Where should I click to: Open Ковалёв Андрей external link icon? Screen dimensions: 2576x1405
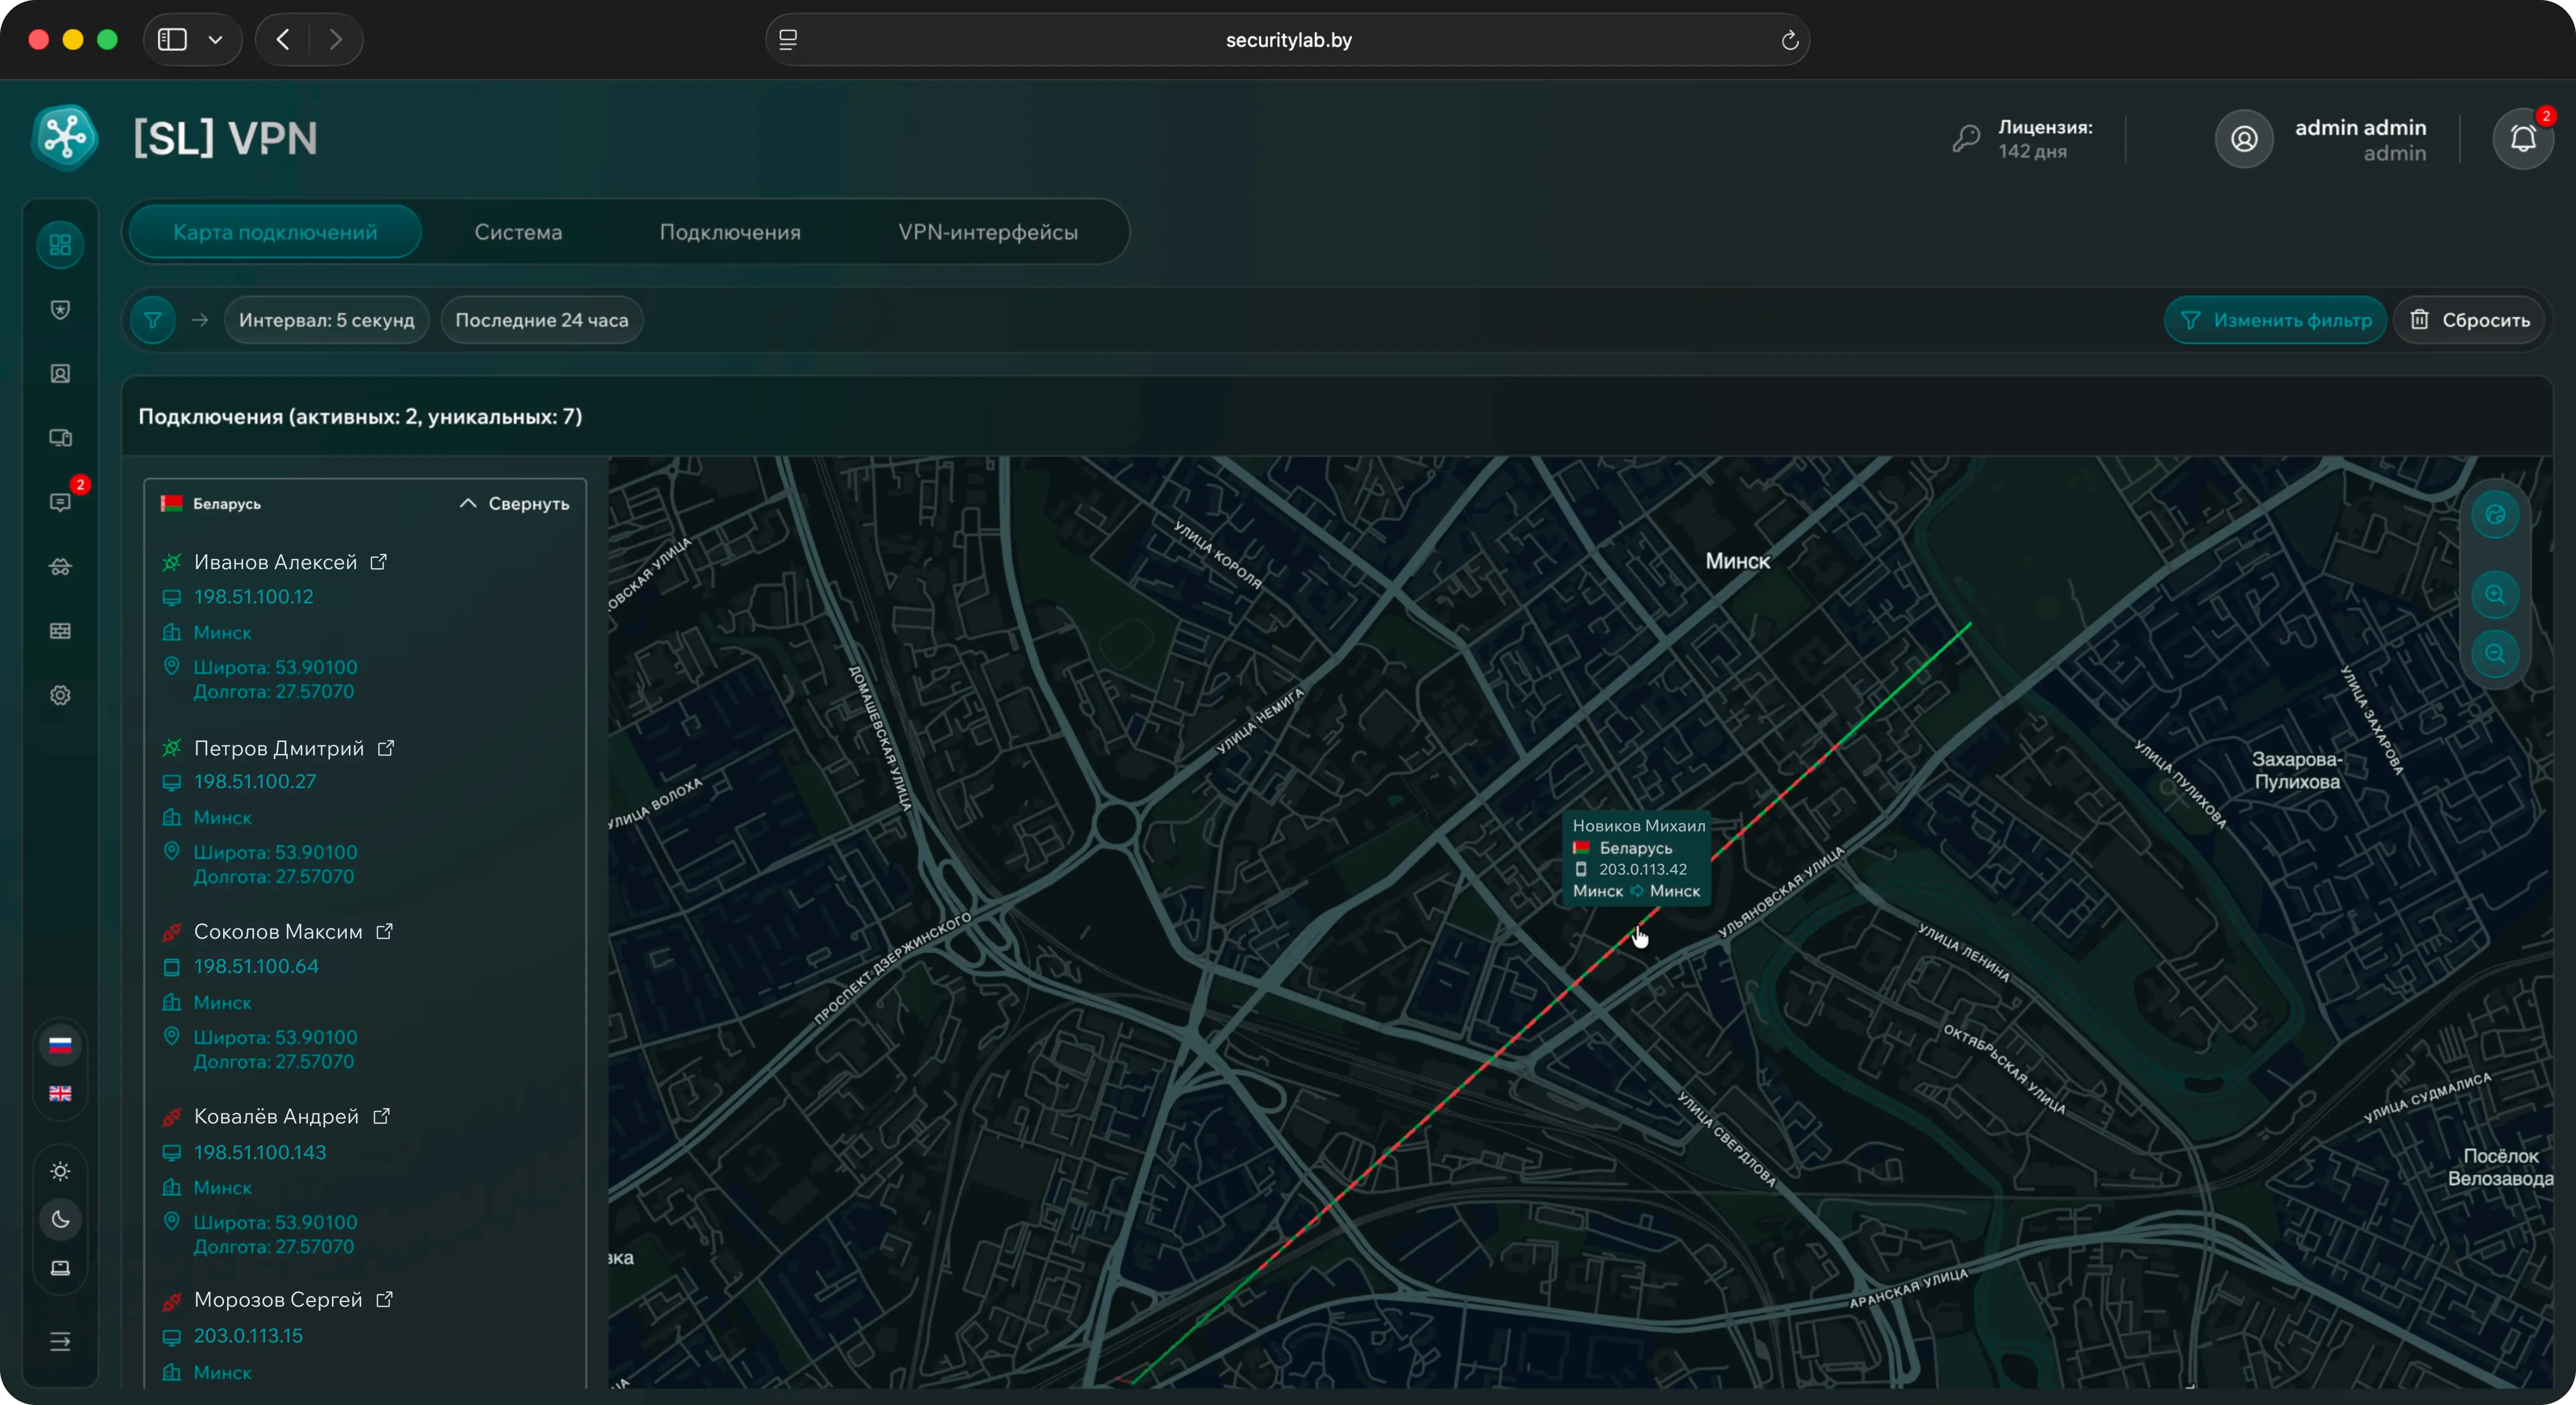[381, 1116]
